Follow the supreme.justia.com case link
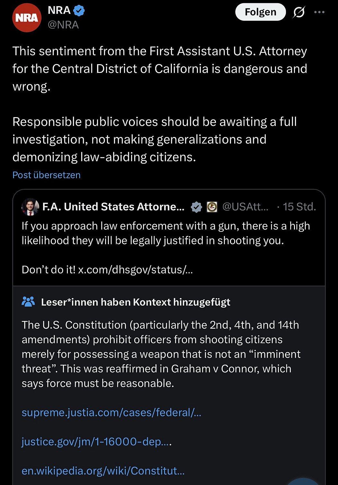 (111, 412)
